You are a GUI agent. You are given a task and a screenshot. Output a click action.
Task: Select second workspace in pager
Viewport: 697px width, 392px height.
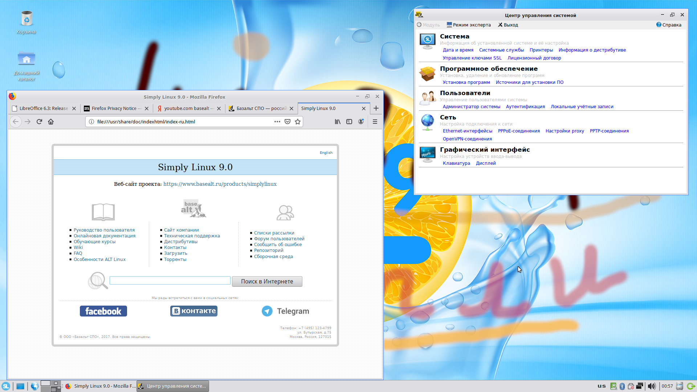click(56, 383)
